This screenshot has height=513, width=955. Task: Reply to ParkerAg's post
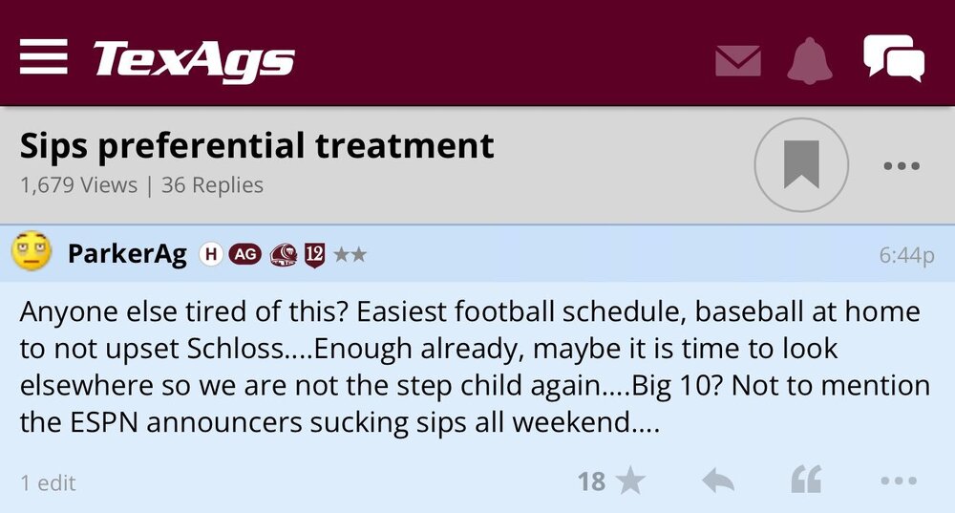[x=717, y=481]
